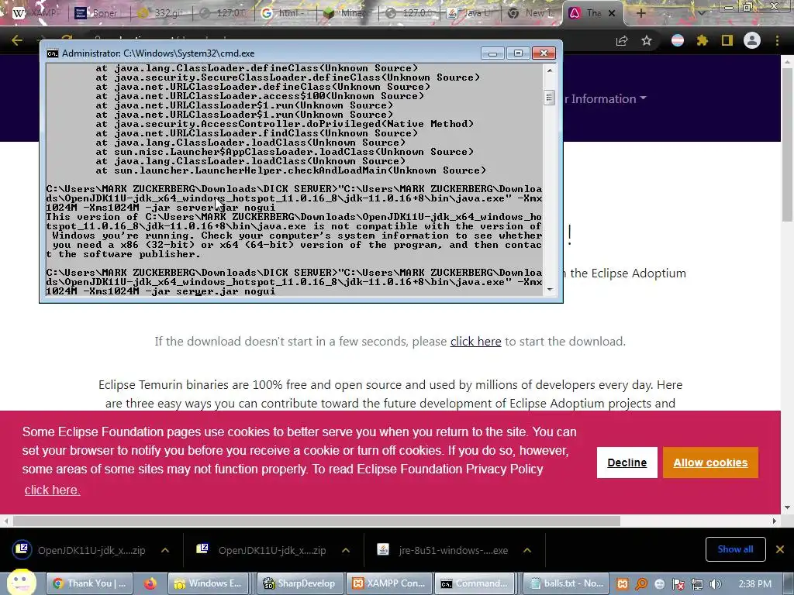Click the 2:38 PM taskbar clock
794x595 pixels.
click(x=754, y=584)
